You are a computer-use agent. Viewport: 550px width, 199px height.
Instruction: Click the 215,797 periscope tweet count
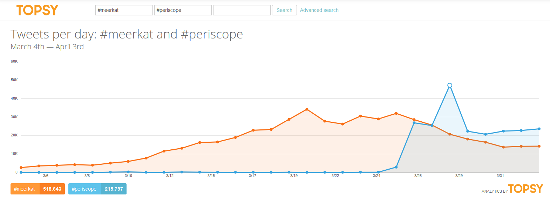114,189
